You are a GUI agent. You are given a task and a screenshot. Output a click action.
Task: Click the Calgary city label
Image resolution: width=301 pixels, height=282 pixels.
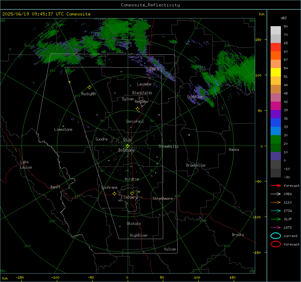click(130, 197)
